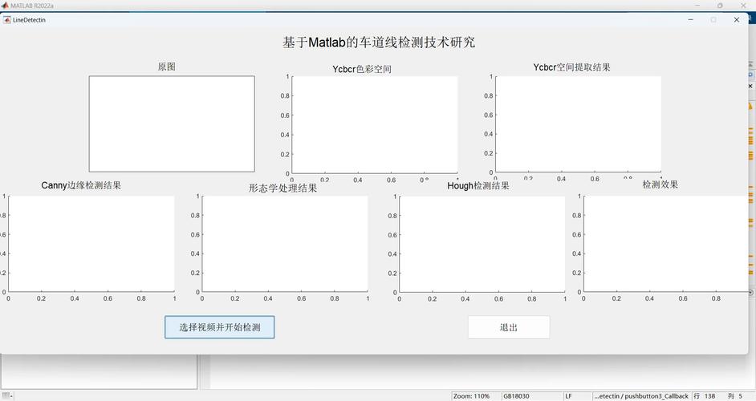
Task: Close the MATLAB R2022a main window
Action: pos(743,6)
